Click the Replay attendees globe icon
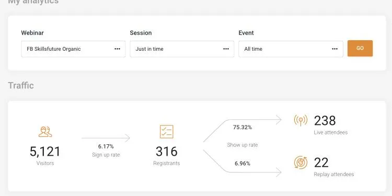This screenshot has width=392, height=196. coord(301,163)
